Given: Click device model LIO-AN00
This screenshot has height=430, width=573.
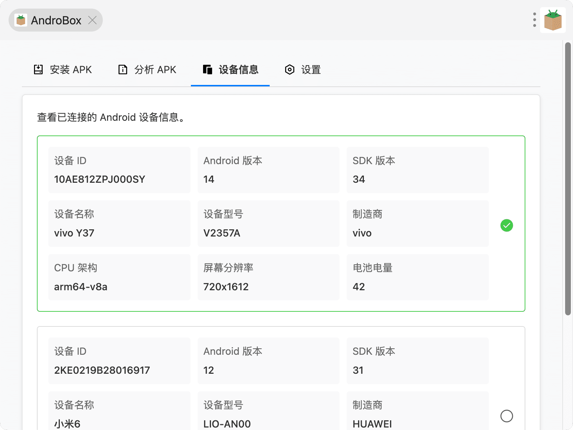Looking at the screenshot, I should 227,424.
